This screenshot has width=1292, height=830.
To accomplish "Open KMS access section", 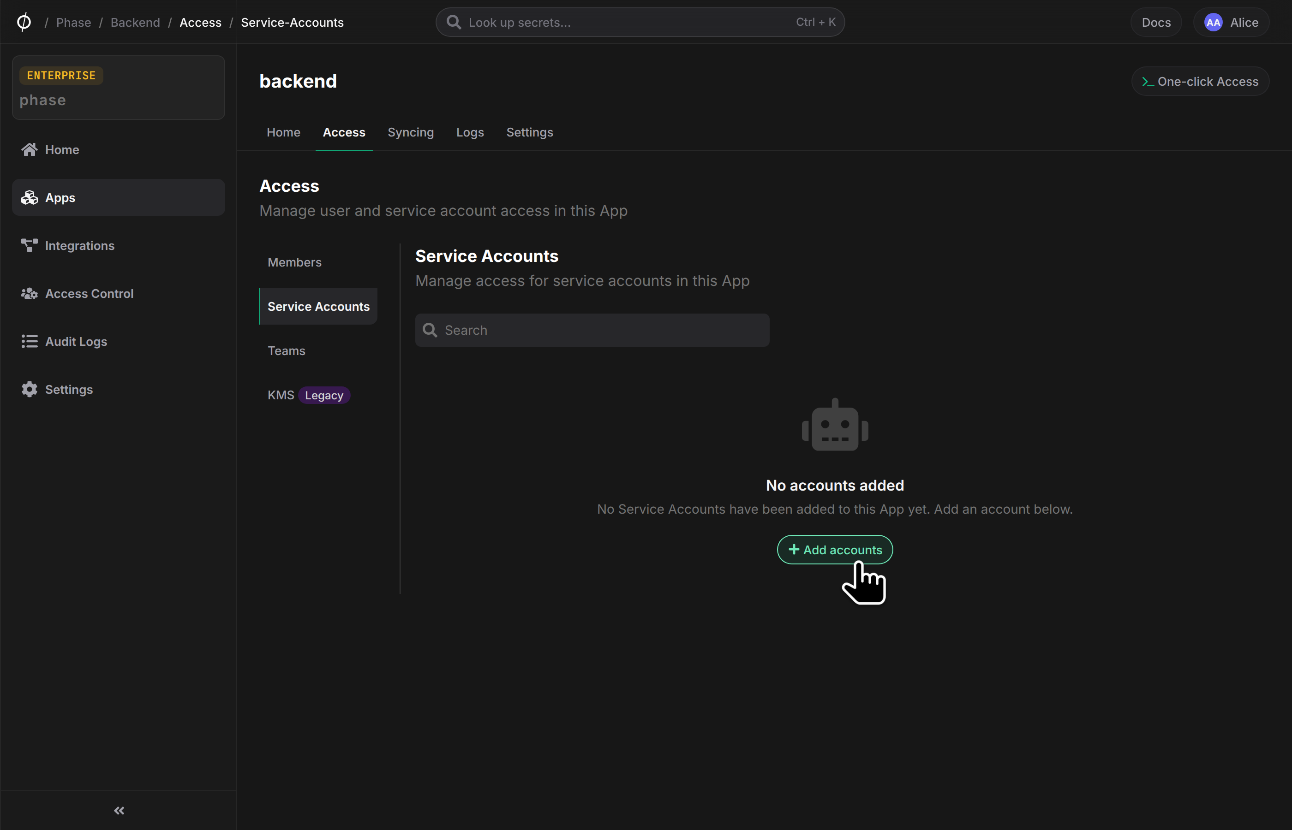I will [x=318, y=395].
